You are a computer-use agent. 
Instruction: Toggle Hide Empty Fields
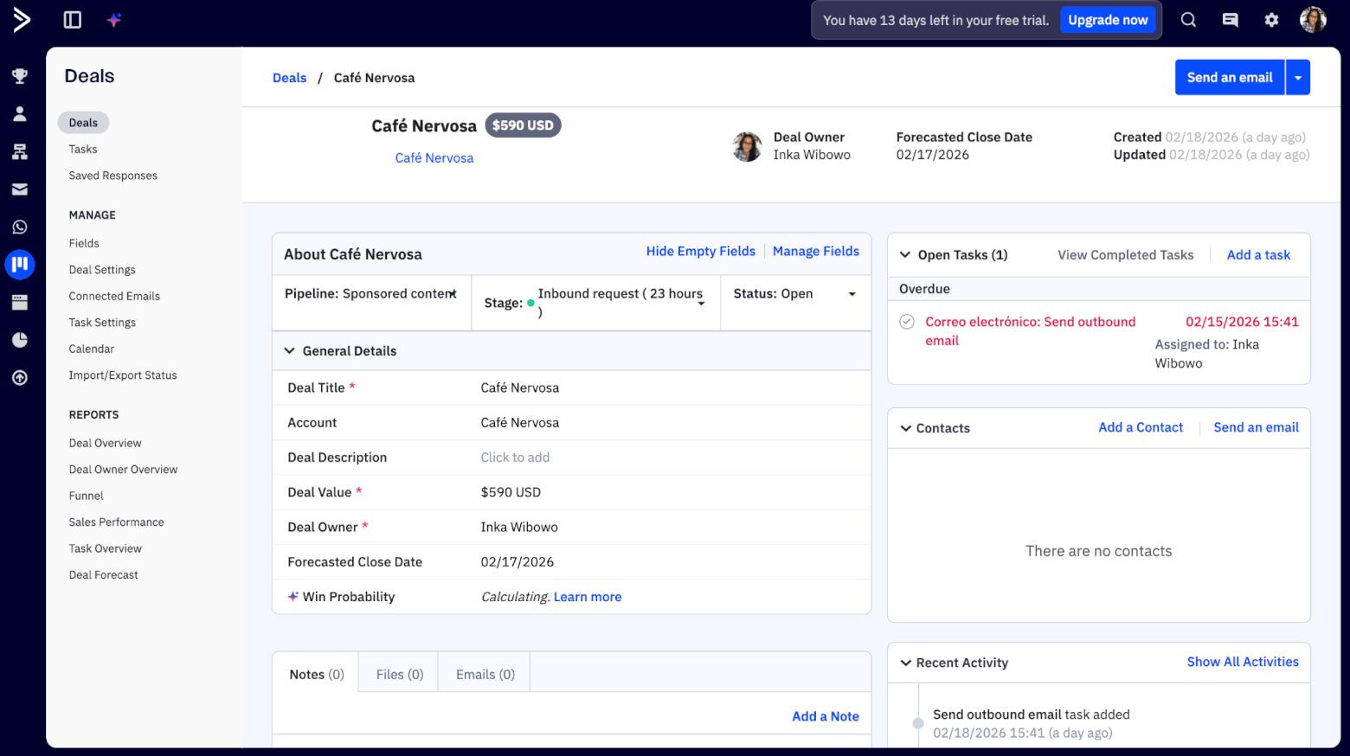[700, 251]
